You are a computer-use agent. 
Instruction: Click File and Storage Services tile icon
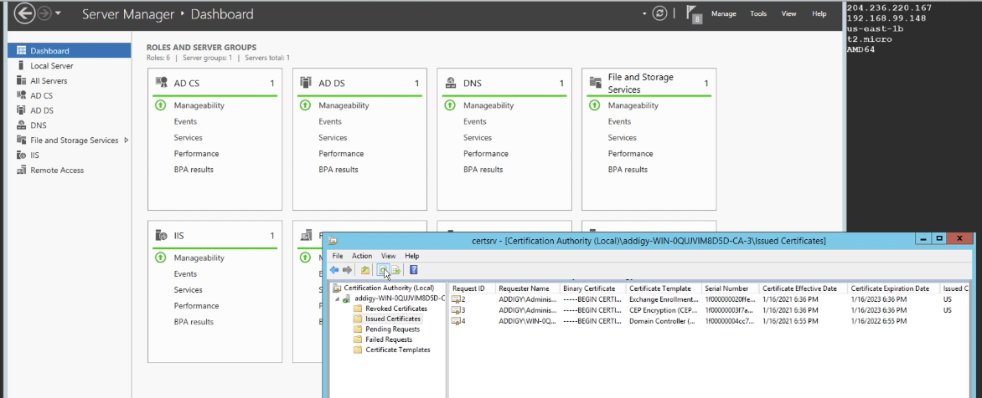tap(596, 83)
